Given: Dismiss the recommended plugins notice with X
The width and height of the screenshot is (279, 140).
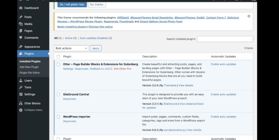Looking at the screenshot, I should point(249,16).
